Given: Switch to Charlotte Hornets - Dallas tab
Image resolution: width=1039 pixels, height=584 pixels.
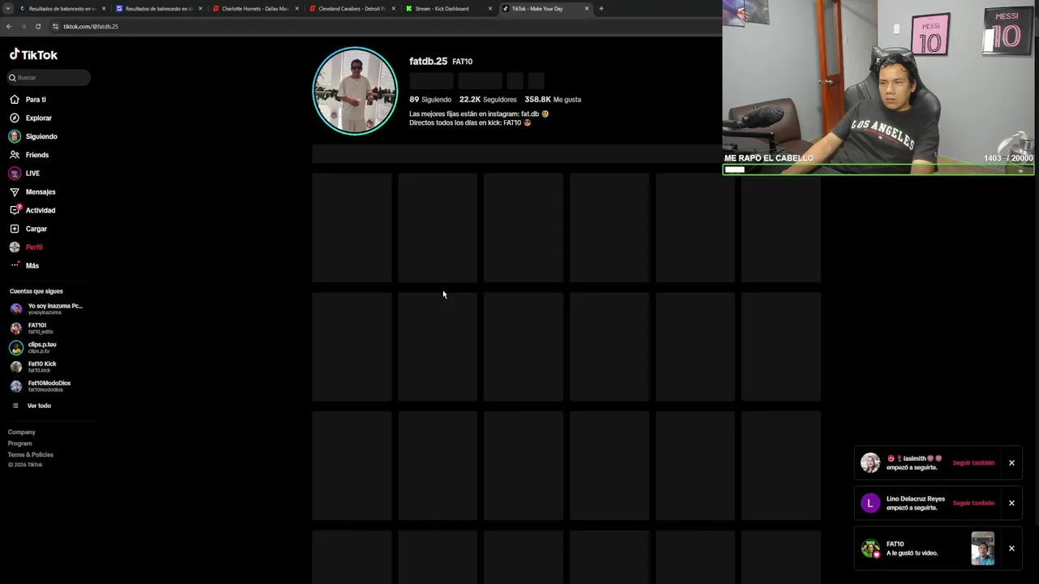Looking at the screenshot, I should tap(255, 9).
